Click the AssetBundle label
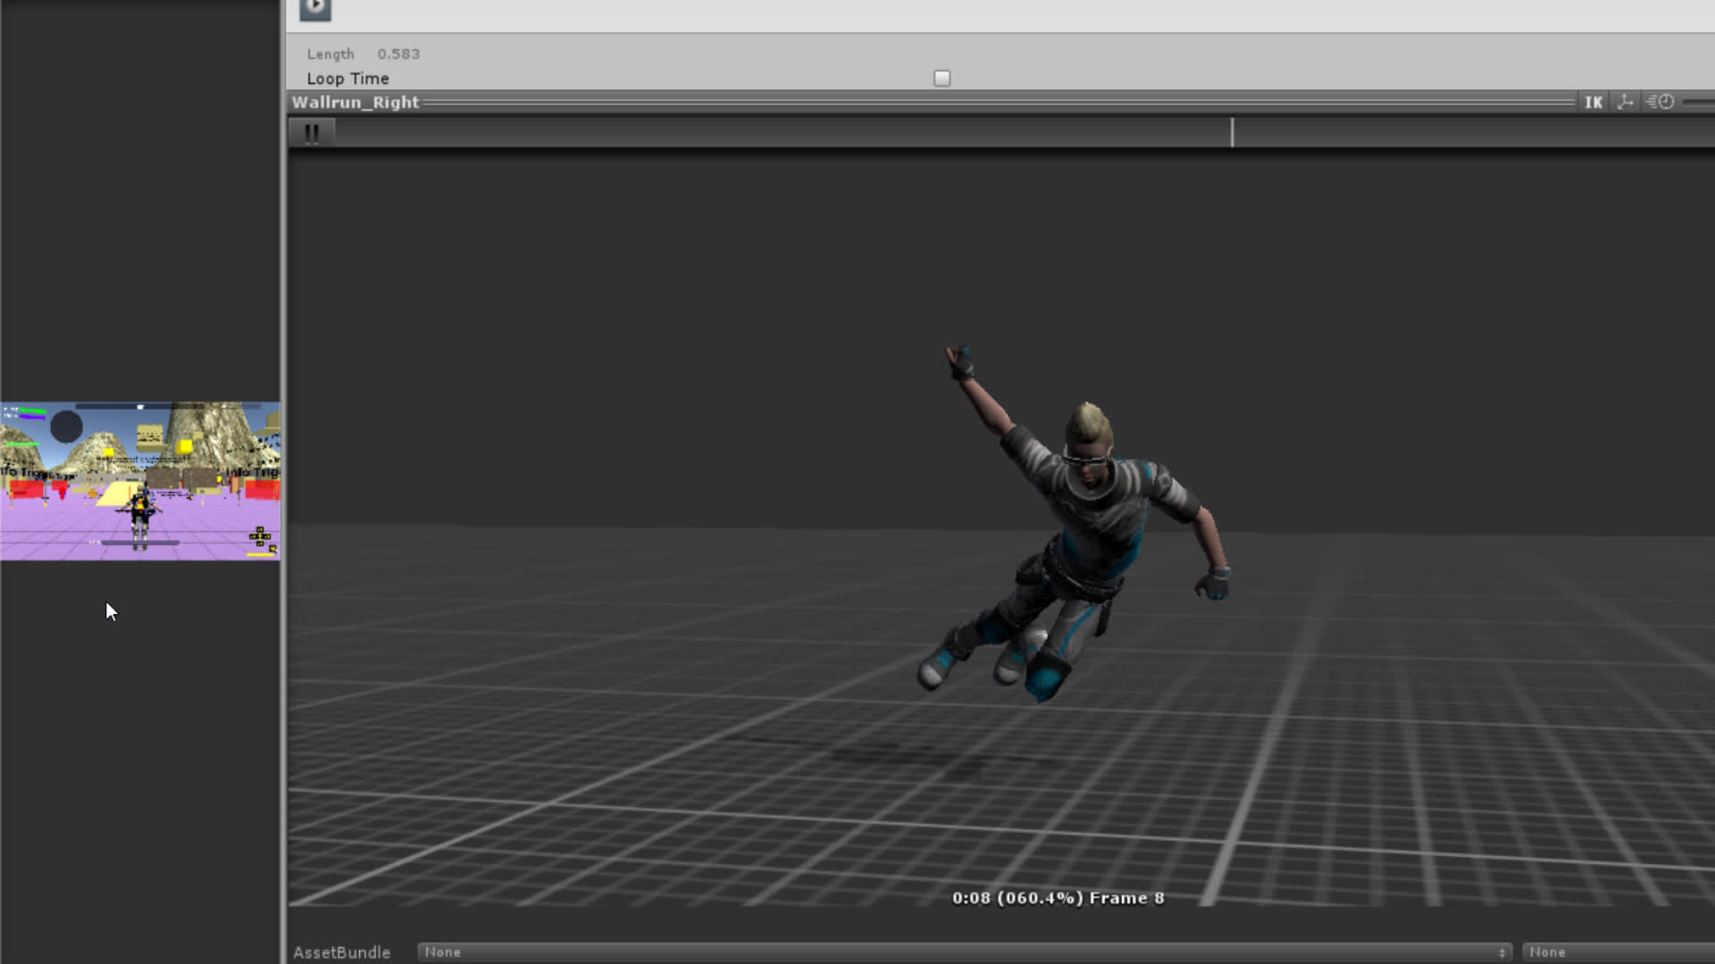This screenshot has height=964, width=1715. point(341,952)
